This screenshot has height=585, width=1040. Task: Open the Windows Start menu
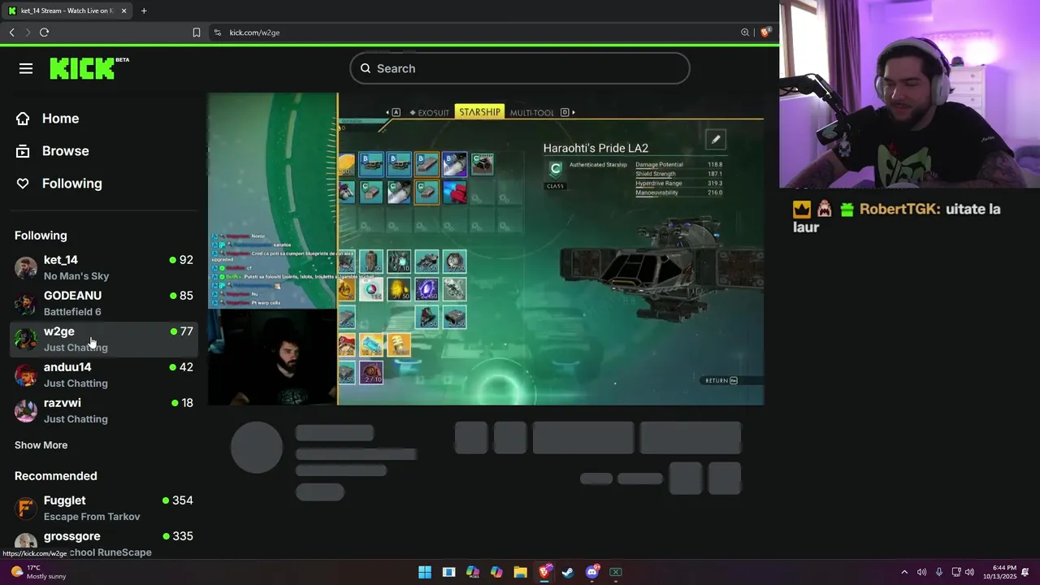coord(425,572)
